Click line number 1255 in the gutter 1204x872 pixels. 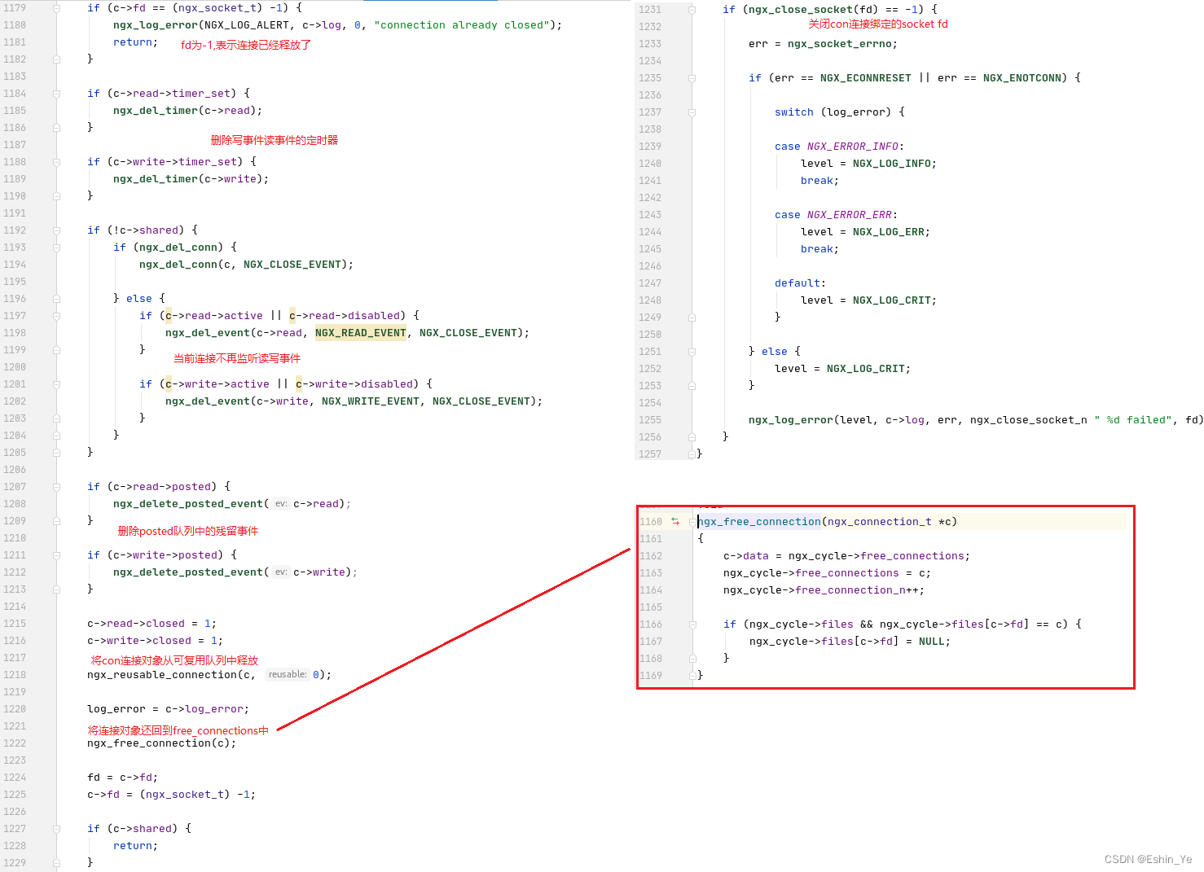pyautogui.click(x=650, y=420)
